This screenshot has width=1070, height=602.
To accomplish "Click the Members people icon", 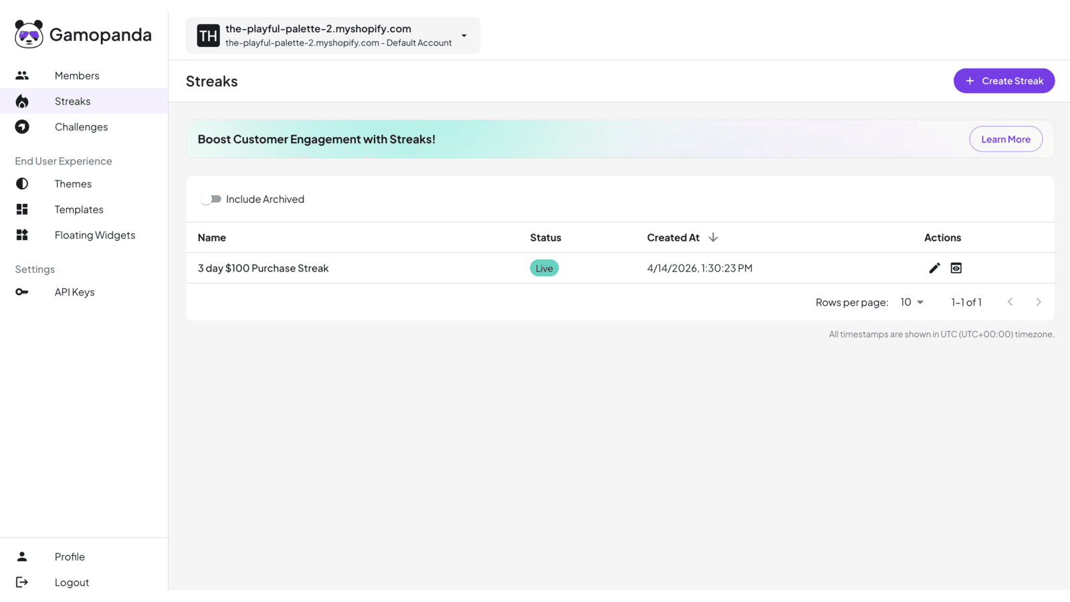I will click(22, 76).
